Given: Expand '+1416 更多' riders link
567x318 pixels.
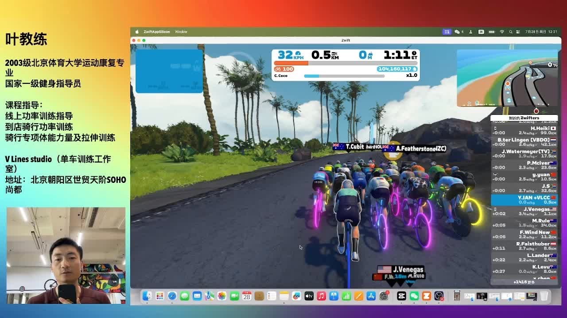Looking at the screenshot, I should tap(524, 282).
